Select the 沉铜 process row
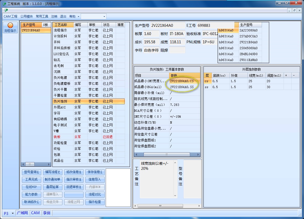Image resolution: width=304 pixels, height=219 pixels. 89,72
